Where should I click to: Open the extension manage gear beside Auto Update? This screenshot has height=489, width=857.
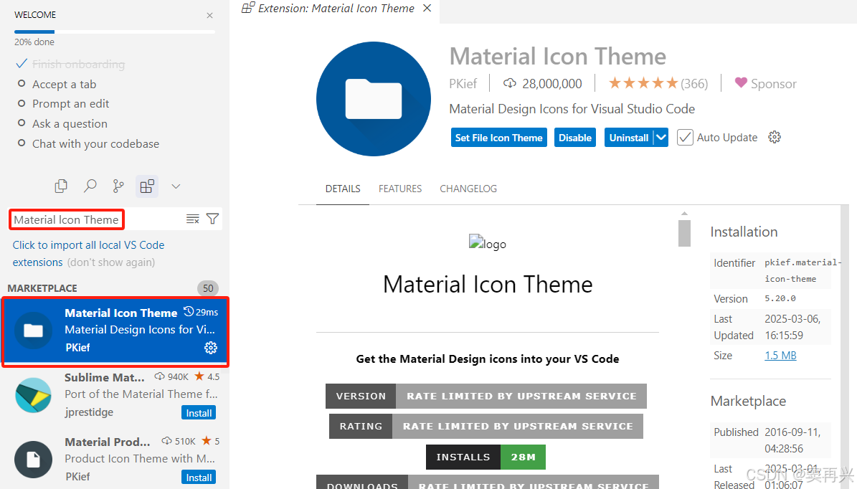point(775,137)
